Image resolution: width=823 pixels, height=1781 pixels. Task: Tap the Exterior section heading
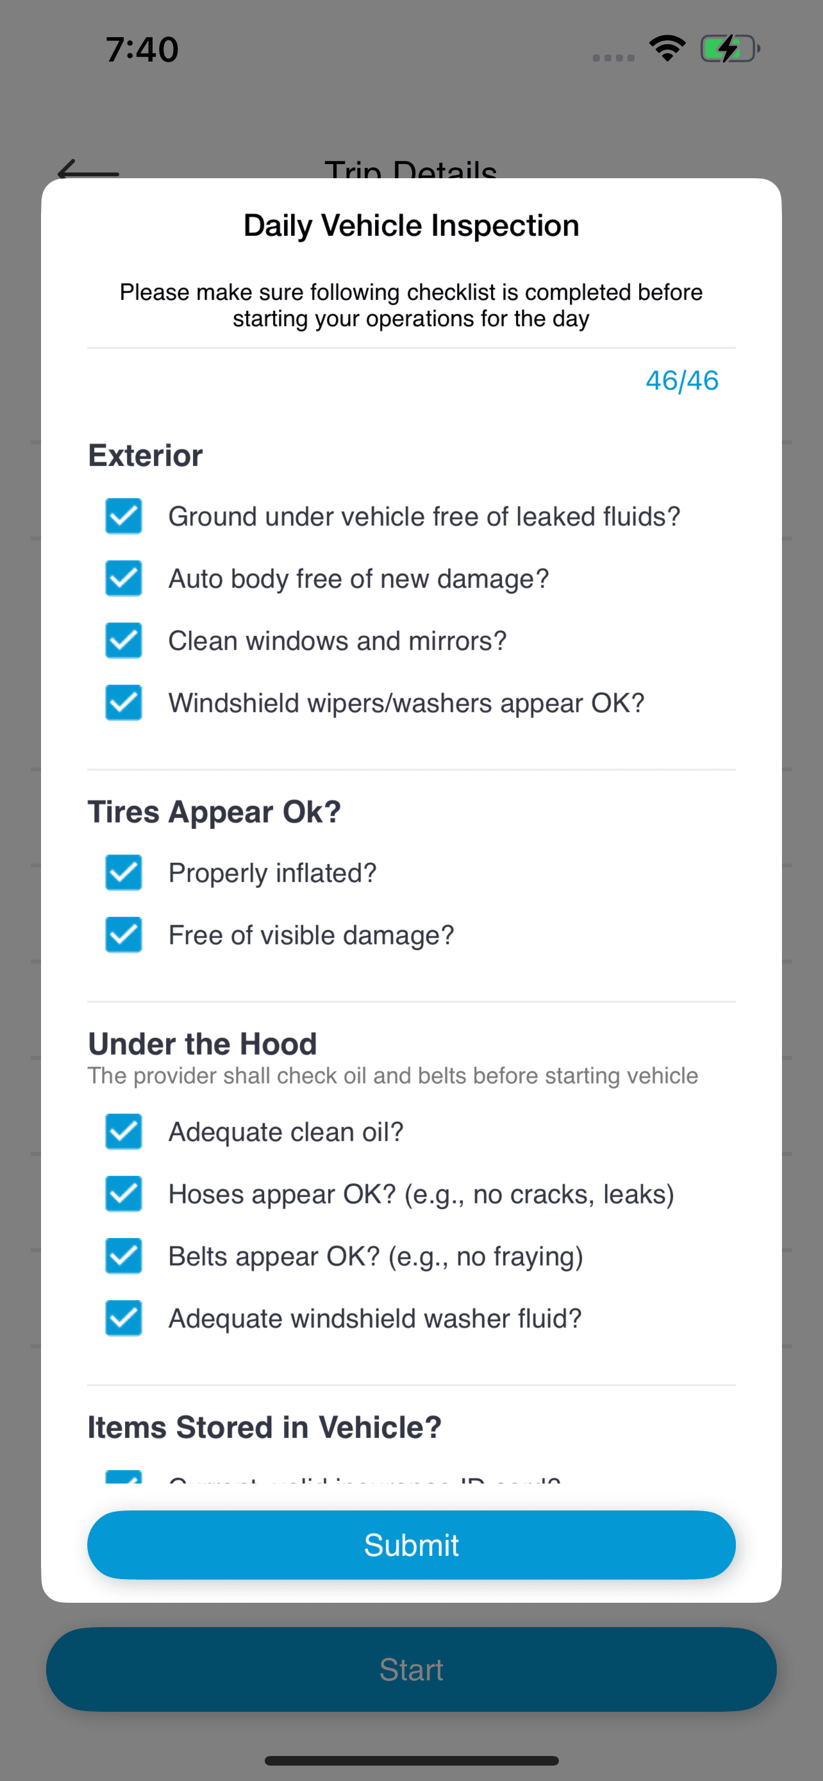[x=145, y=456]
